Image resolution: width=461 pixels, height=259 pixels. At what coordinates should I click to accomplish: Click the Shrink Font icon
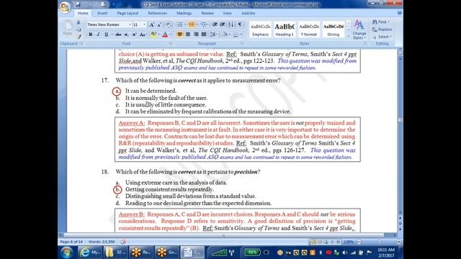point(159,25)
